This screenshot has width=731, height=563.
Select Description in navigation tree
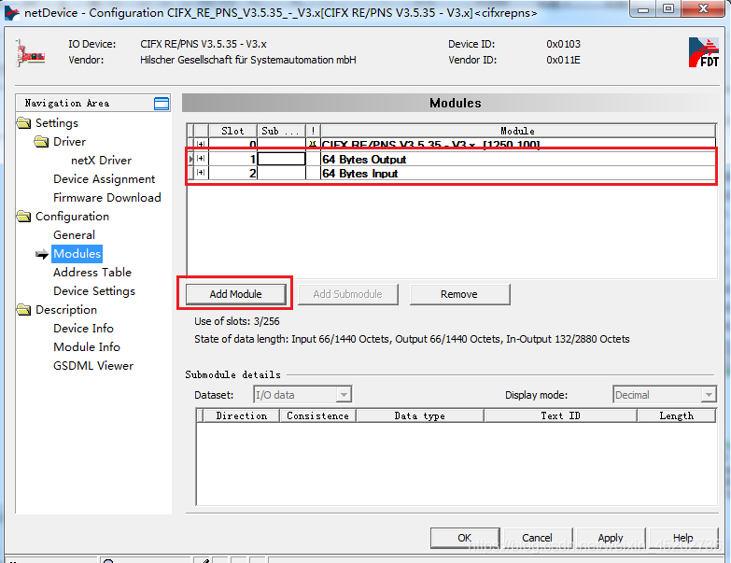66,309
